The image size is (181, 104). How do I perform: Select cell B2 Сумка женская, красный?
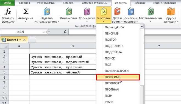pos(63,57)
